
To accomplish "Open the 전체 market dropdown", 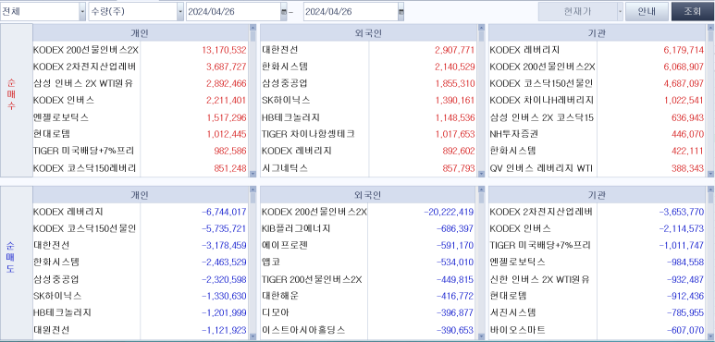I will (x=82, y=12).
